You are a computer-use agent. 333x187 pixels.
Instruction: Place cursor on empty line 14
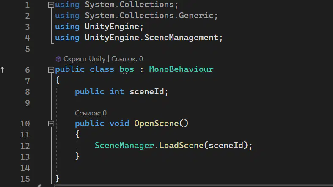(149, 168)
